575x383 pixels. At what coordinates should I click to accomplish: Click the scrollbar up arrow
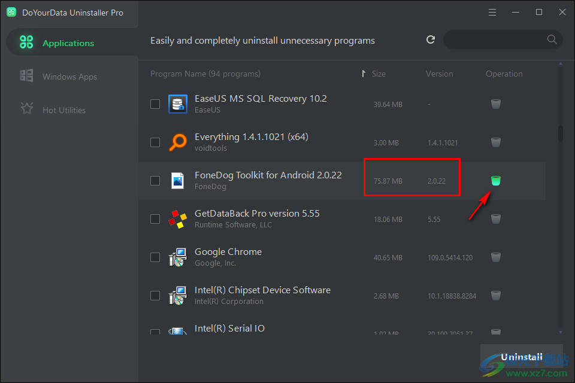click(x=561, y=64)
